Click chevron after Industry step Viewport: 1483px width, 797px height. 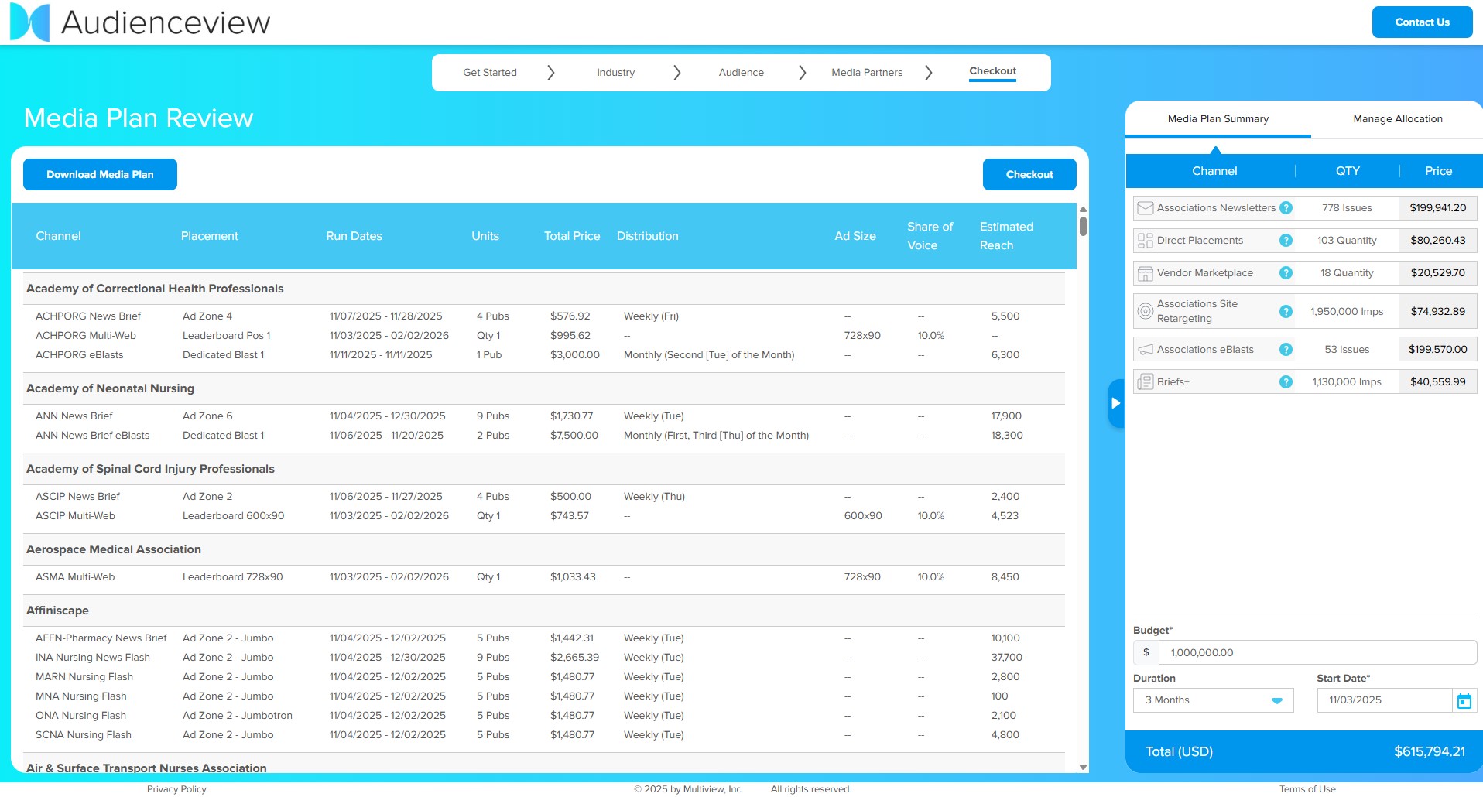point(676,73)
